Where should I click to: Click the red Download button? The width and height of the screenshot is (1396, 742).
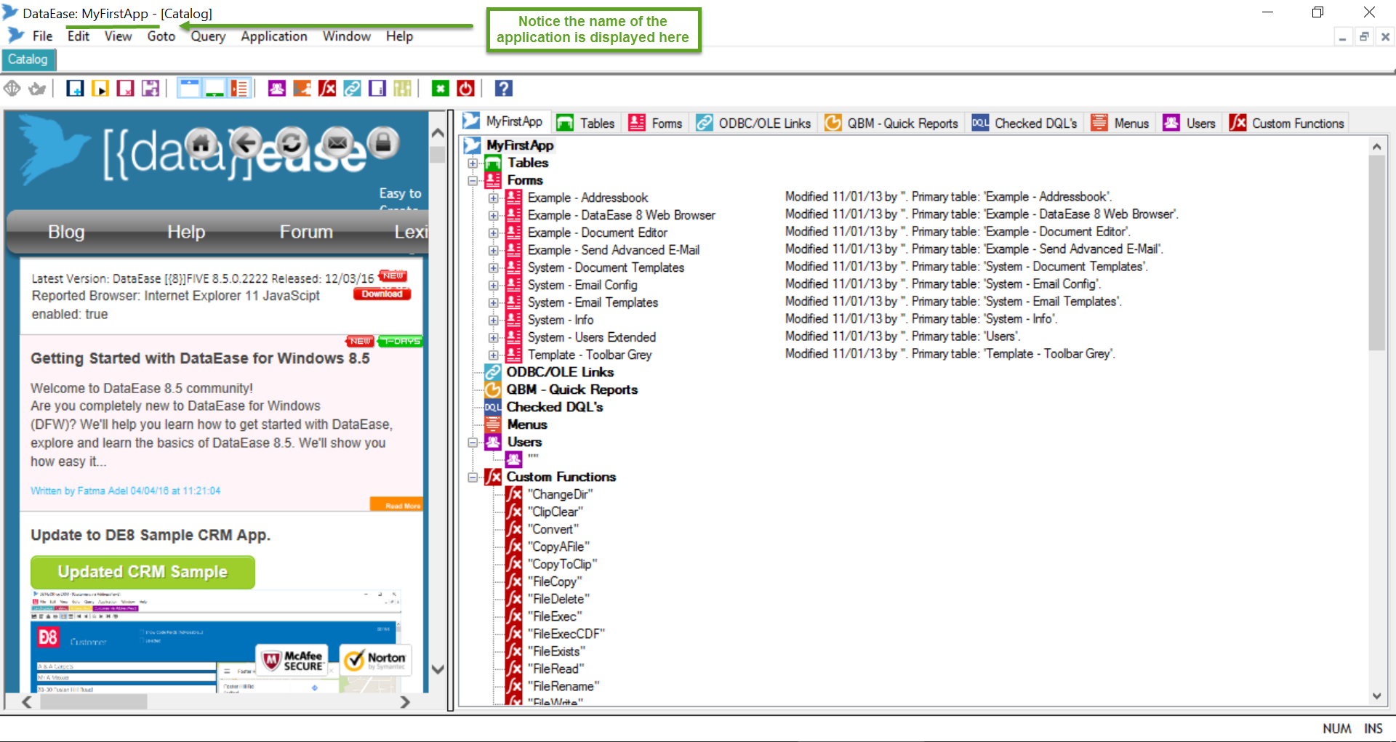pos(382,294)
